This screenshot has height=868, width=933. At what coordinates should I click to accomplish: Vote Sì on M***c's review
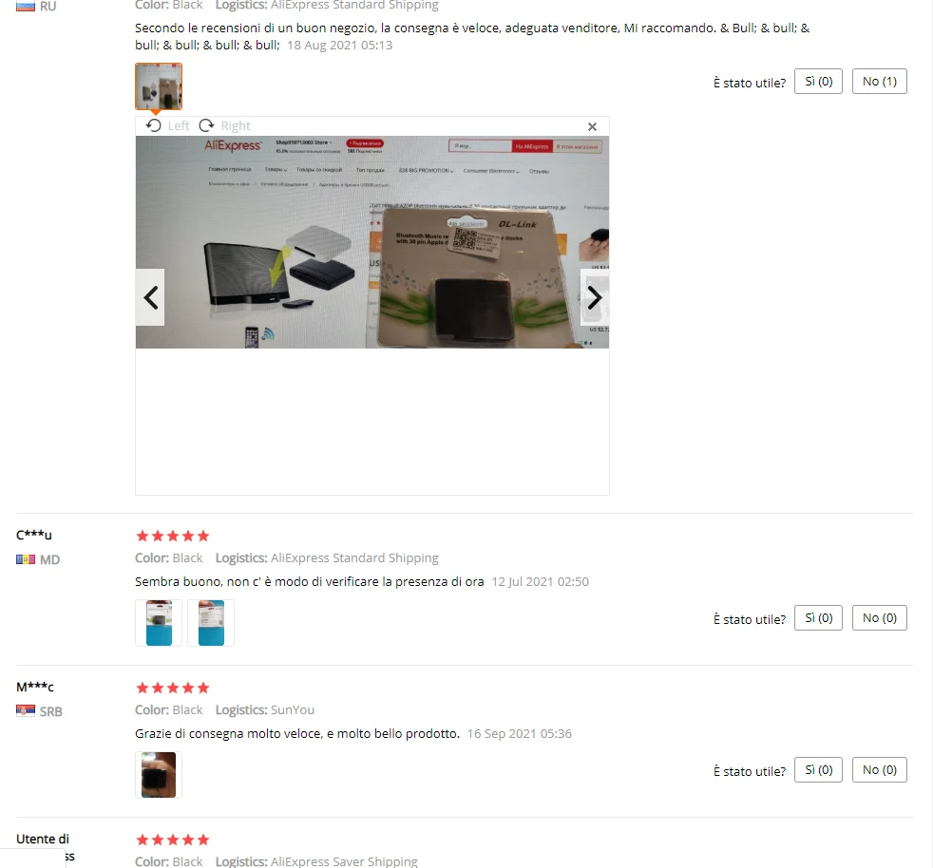click(818, 770)
